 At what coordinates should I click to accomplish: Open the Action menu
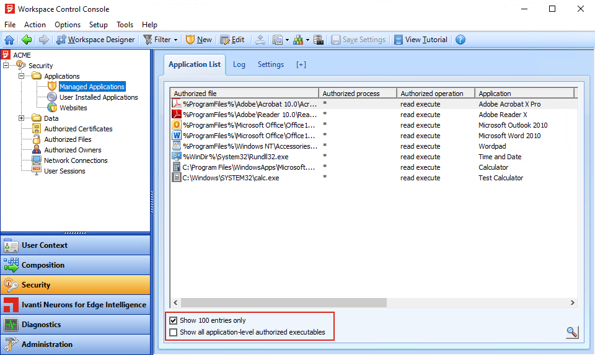[35, 25]
